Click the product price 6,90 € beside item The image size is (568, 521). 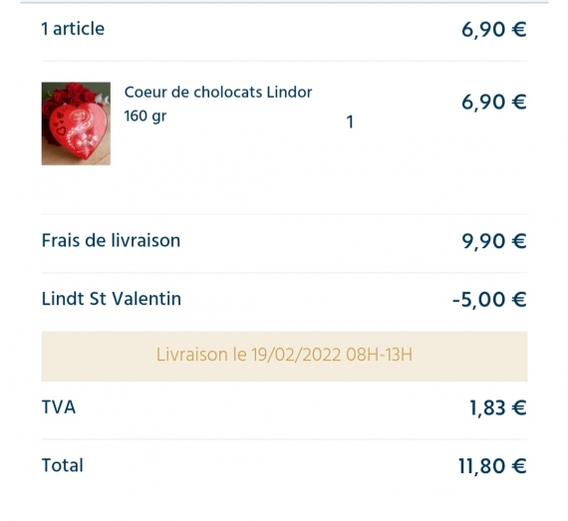493,102
